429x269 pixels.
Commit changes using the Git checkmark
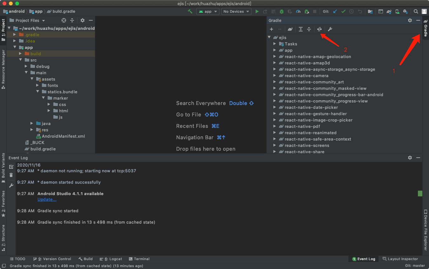click(343, 11)
